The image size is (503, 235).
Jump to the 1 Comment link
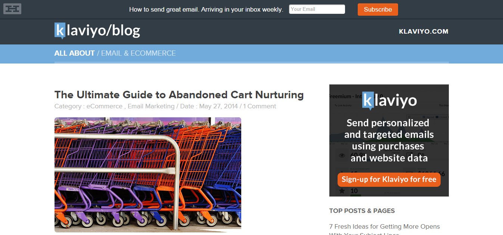coord(260,106)
